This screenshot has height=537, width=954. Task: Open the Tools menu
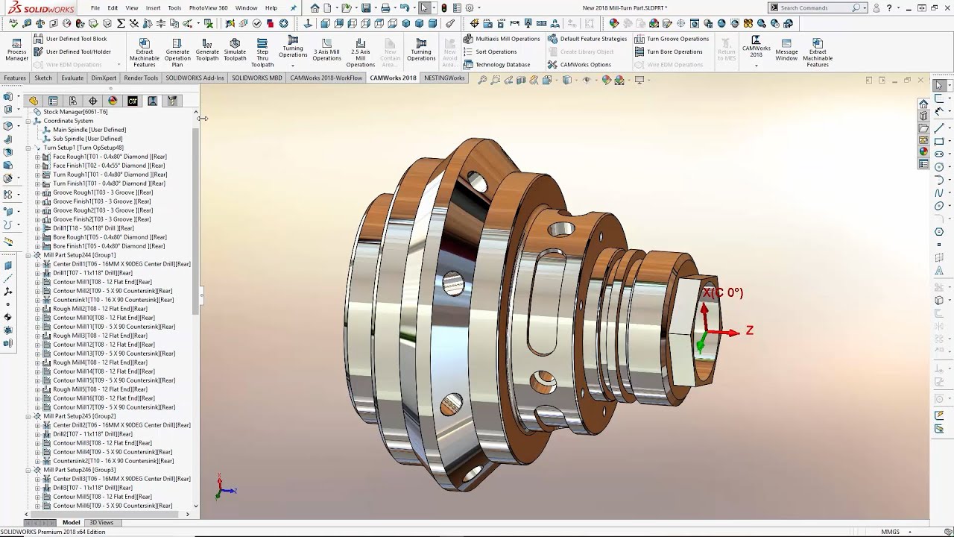click(174, 7)
